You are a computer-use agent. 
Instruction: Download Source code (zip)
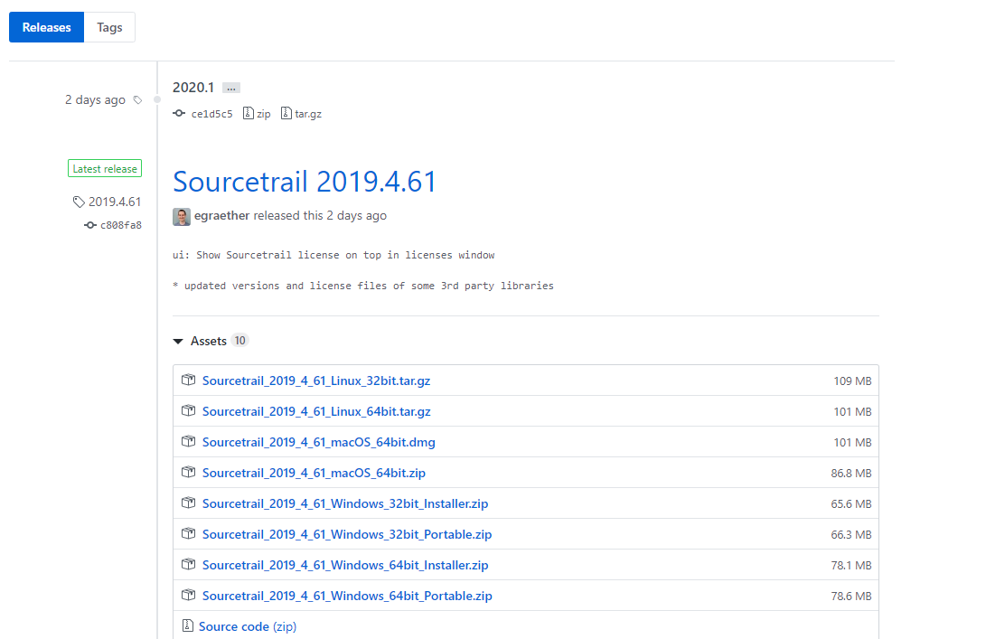pyautogui.click(x=248, y=626)
